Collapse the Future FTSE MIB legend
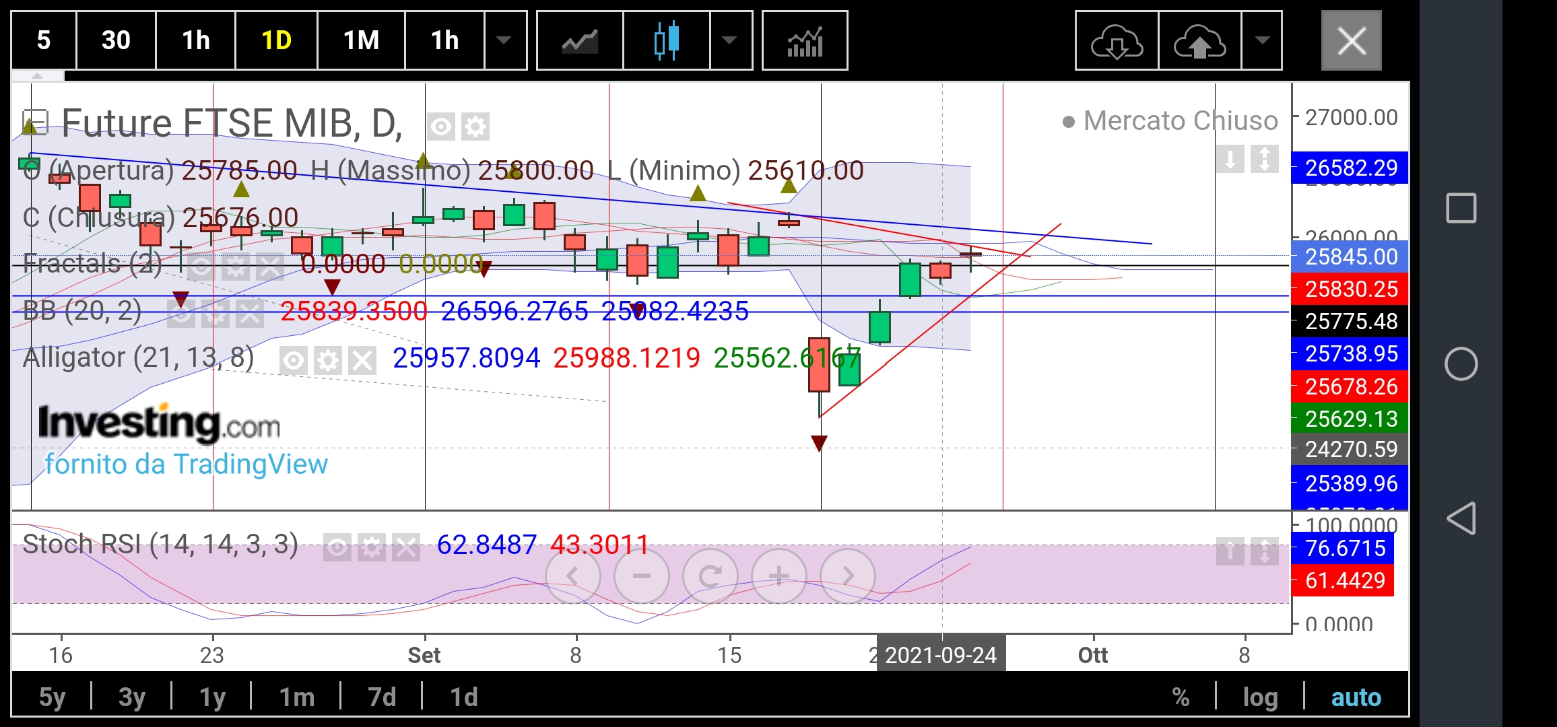 35,121
